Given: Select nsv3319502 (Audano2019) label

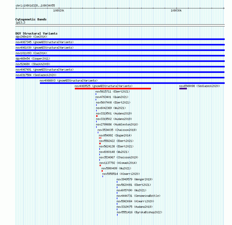Looking at the screenshot, I should [x=114, y=119].
